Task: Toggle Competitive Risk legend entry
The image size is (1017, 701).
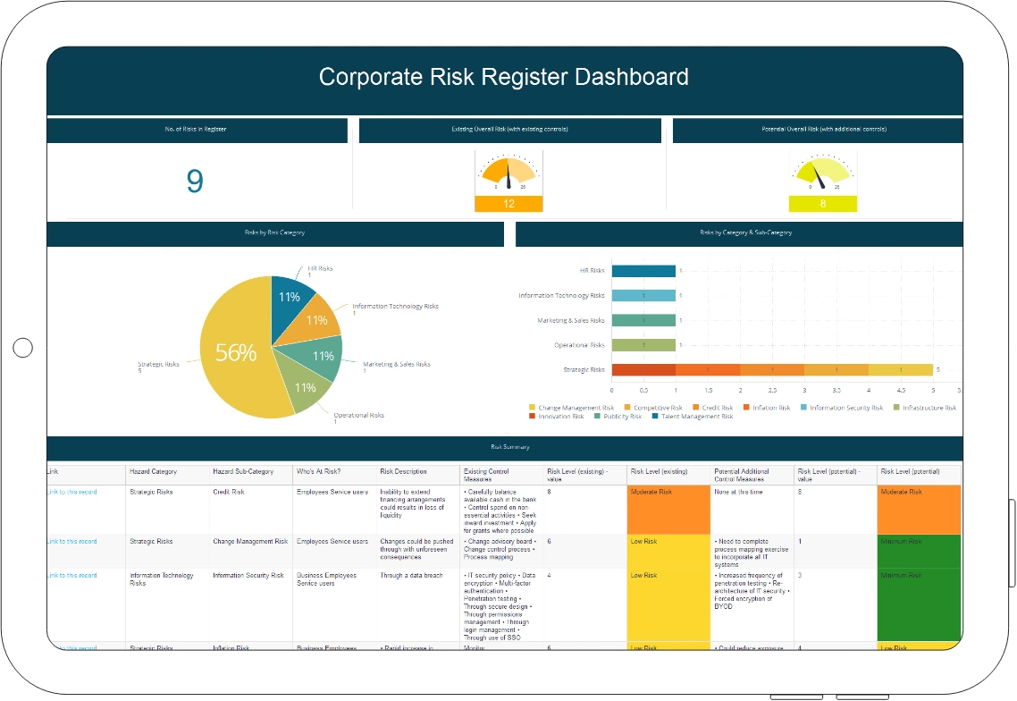Action: 653,408
